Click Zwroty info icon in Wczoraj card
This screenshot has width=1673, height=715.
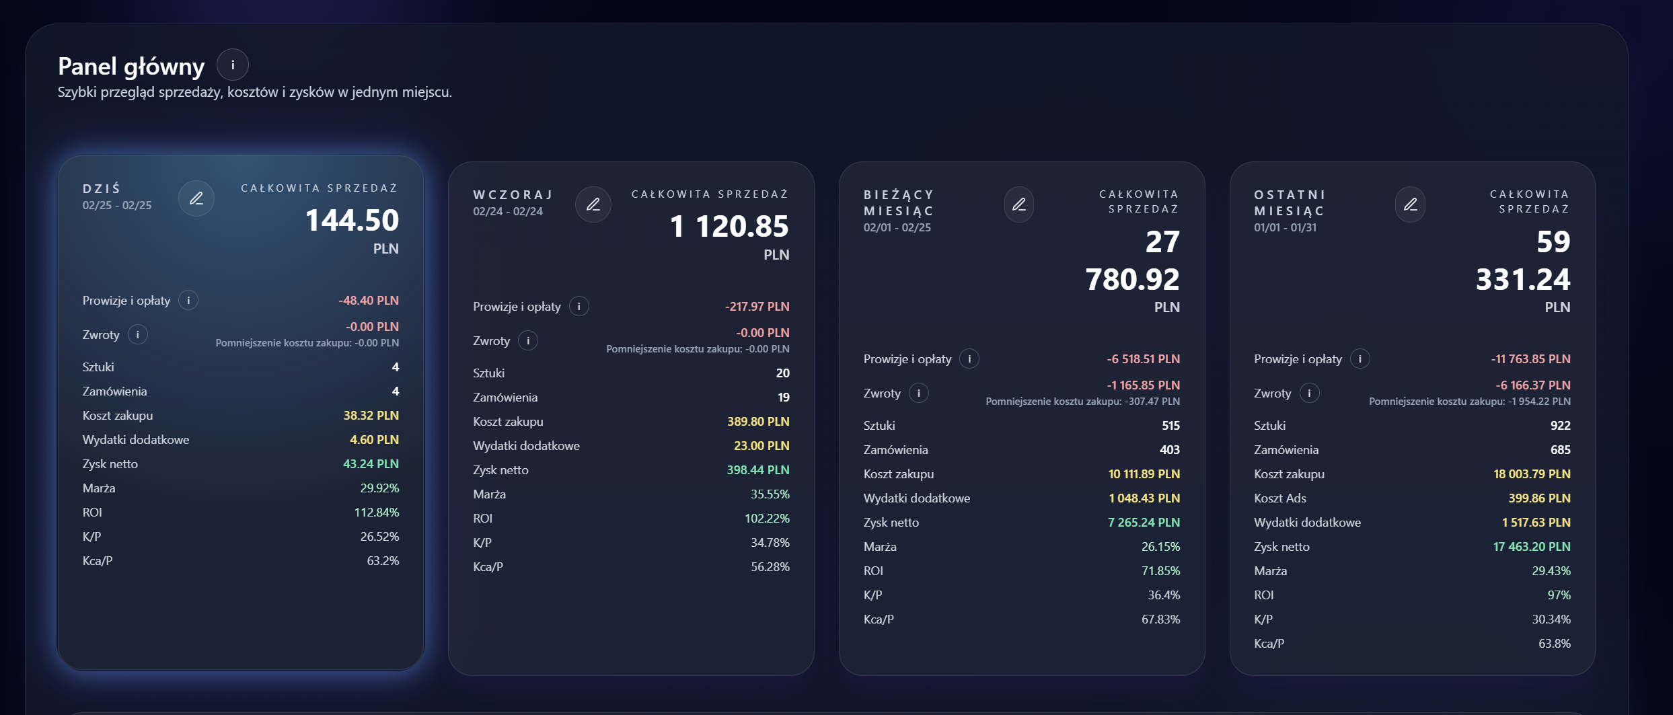[x=528, y=341]
